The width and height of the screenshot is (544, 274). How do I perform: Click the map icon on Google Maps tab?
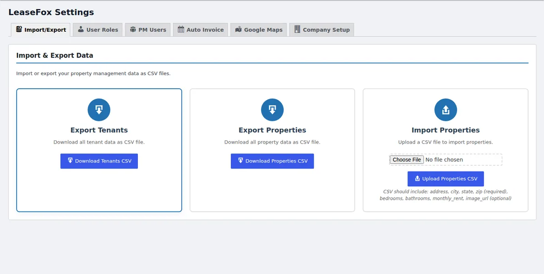tap(238, 29)
